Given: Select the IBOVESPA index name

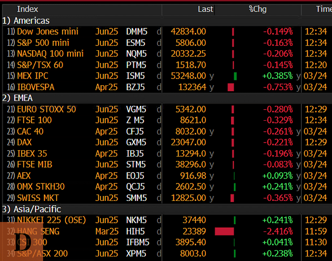Looking at the screenshot, I should [x=35, y=87].
